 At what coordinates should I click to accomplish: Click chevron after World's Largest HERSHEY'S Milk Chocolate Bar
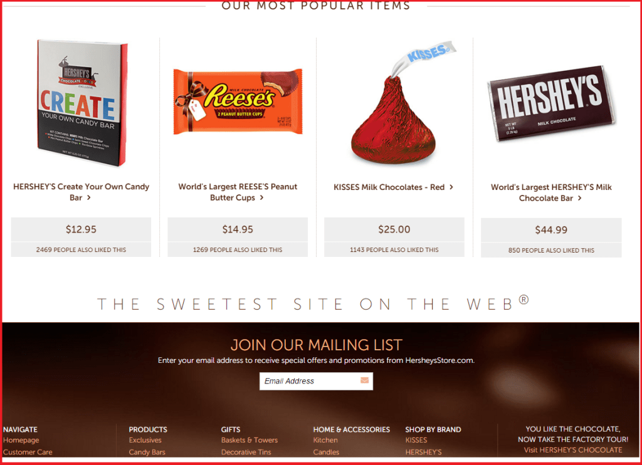[x=579, y=198]
